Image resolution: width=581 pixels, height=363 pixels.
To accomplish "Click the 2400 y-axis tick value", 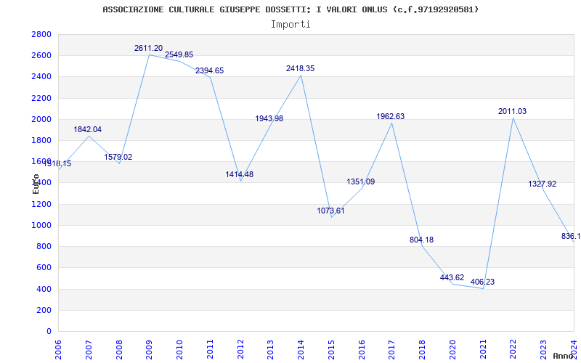I will click(41, 77).
